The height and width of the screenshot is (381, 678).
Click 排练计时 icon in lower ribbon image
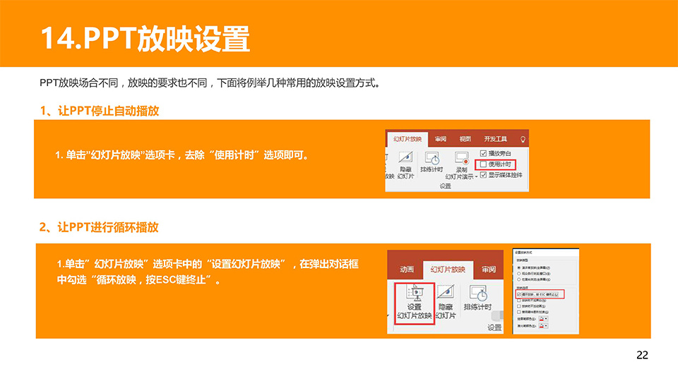[x=477, y=292]
